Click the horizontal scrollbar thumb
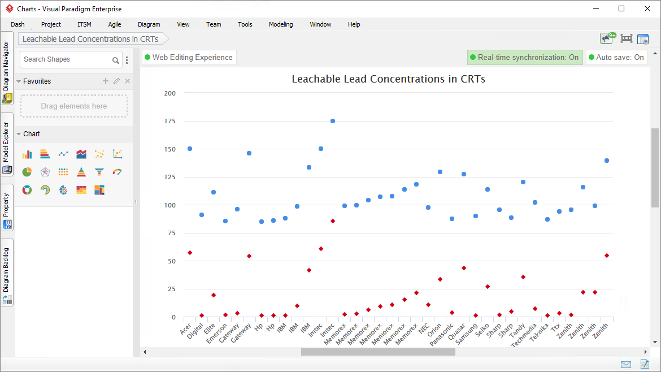 (378, 352)
